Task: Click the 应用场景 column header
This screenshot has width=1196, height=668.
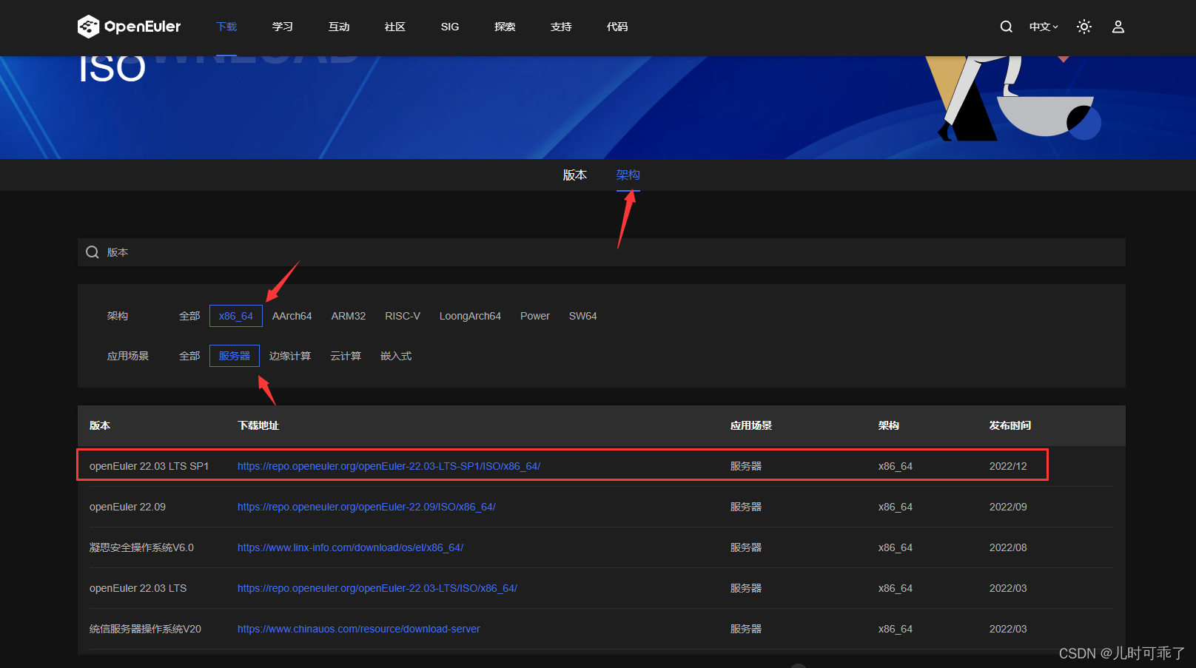Action: tap(751, 425)
